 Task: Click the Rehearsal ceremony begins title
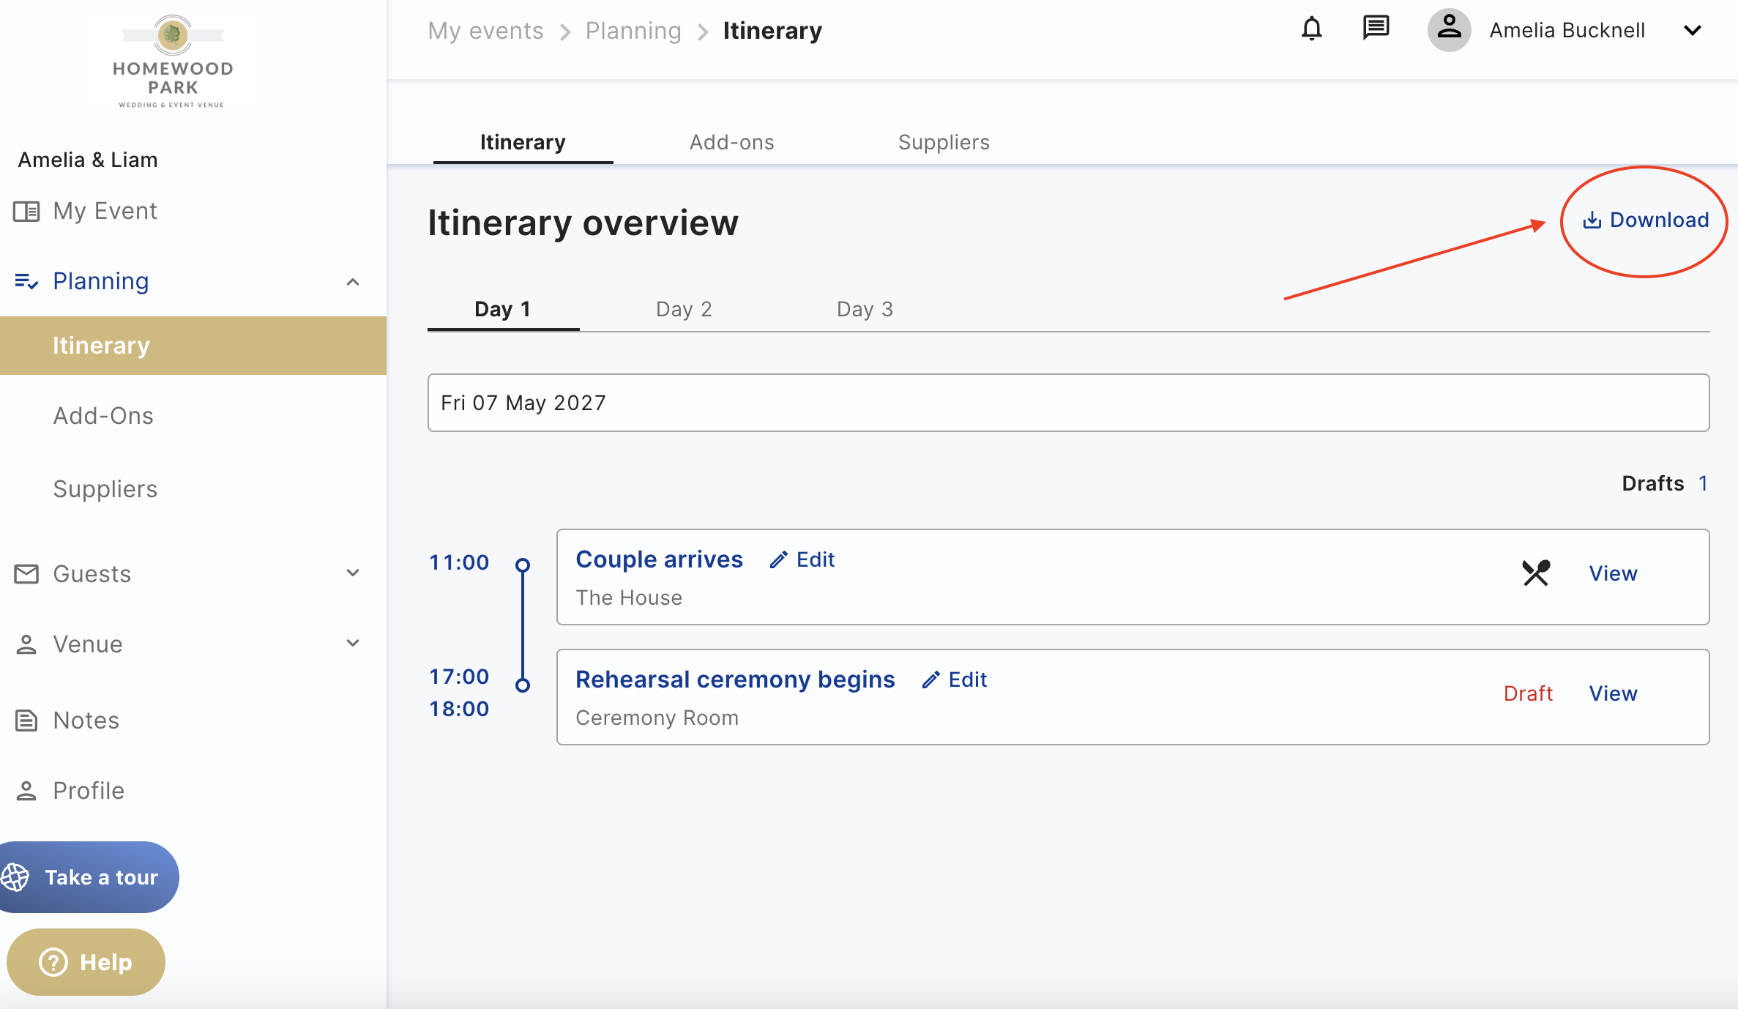coord(735,680)
